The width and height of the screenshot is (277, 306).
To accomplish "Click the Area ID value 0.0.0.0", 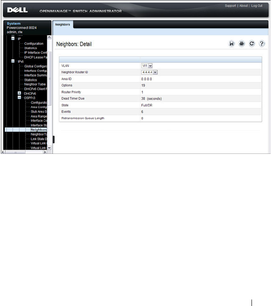I will coord(146,79).
